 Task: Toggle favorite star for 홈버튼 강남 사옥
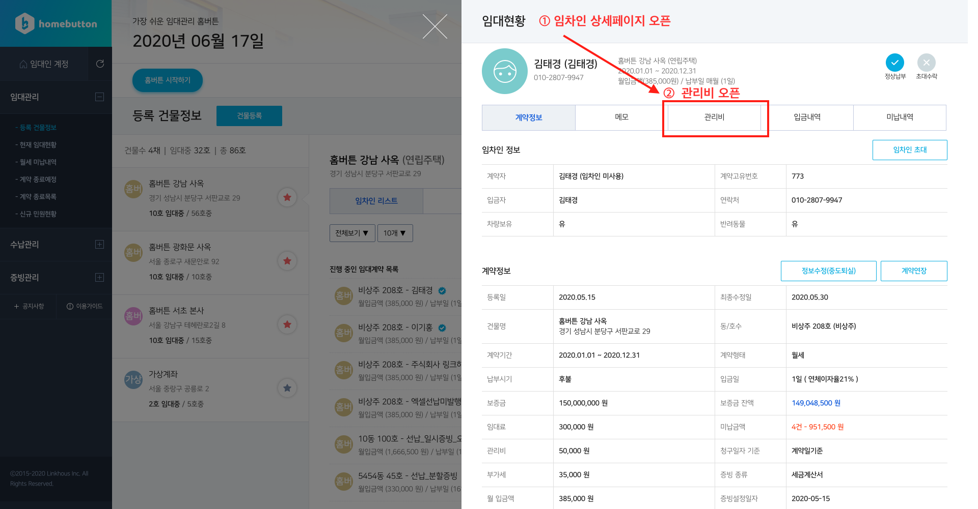pos(287,197)
